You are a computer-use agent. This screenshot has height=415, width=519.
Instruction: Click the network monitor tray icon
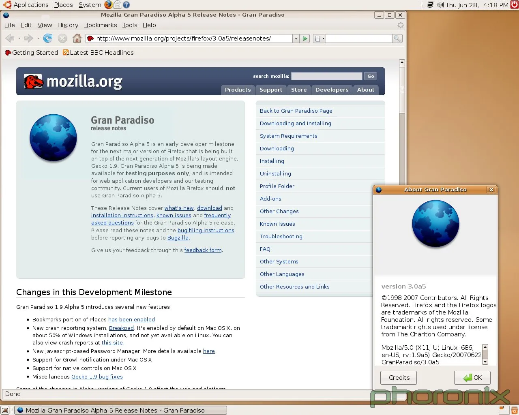pyautogui.click(x=430, y=5)
